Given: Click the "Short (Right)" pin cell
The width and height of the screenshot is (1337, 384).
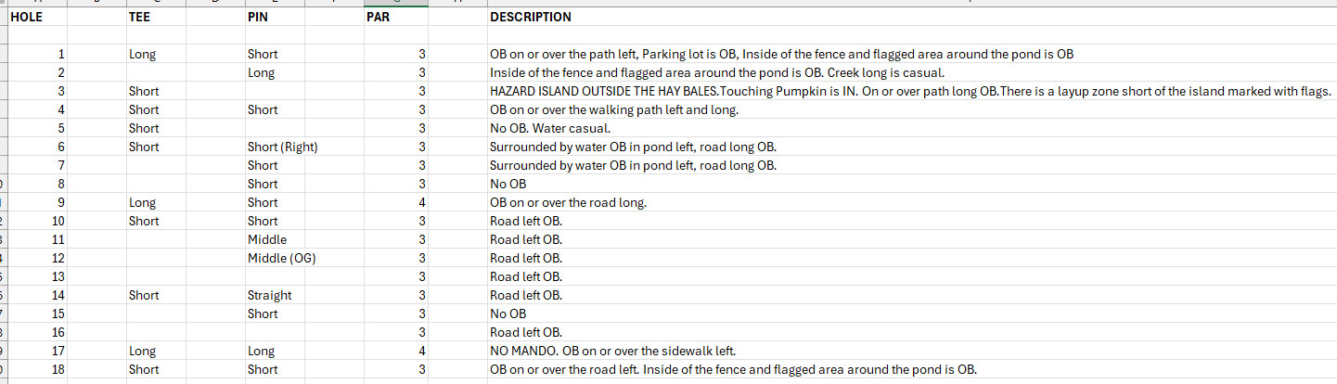Looking at the screenshot, I should click(284, 147).
